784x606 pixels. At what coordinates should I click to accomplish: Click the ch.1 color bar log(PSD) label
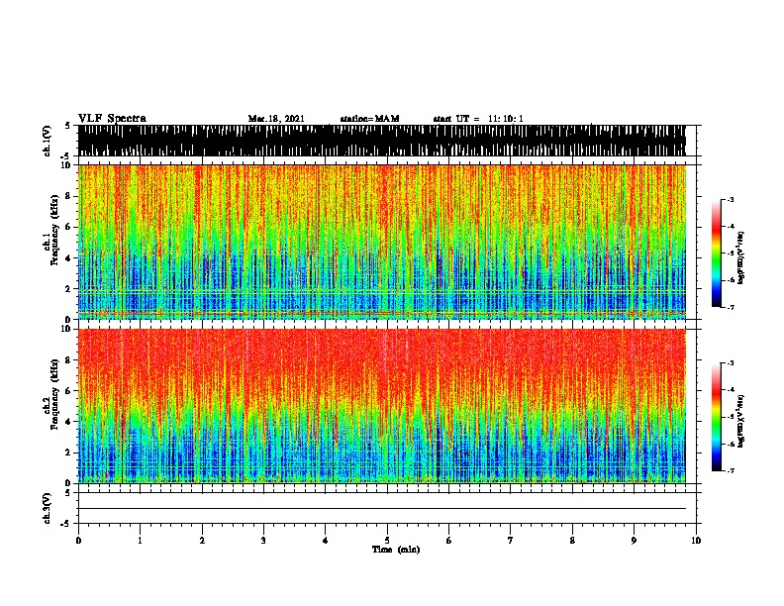741,258
